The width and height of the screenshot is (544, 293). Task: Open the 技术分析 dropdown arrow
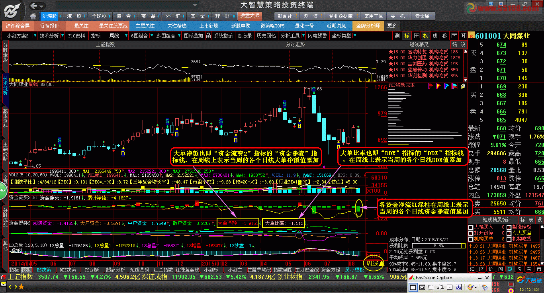(x=62, y=35)
